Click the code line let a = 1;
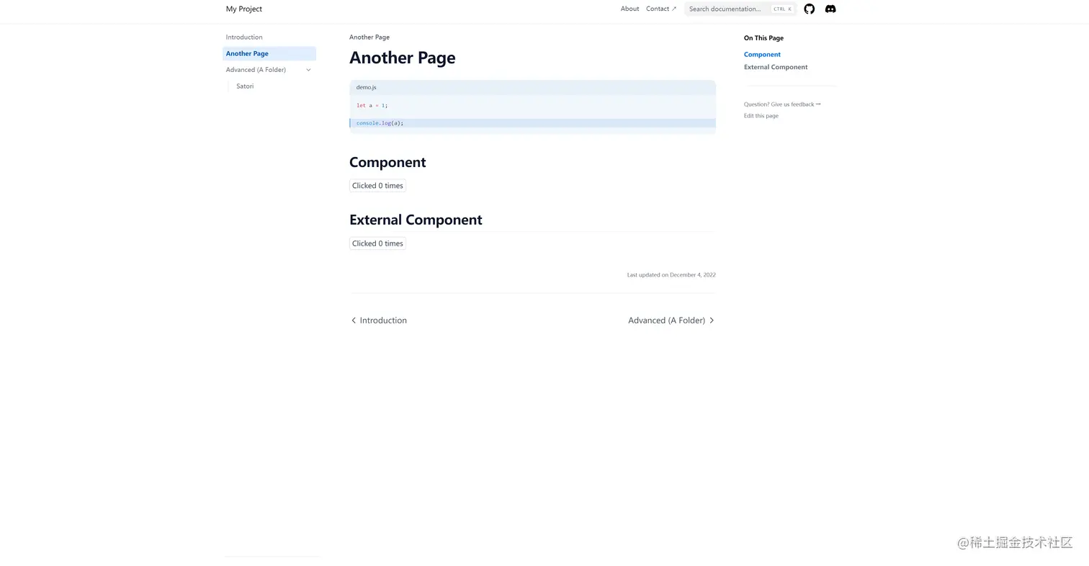The height and width of the screenshot is (566, 1089). 372,105
